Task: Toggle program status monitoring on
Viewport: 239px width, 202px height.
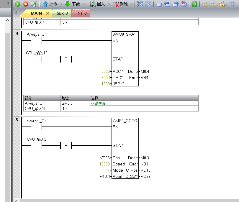Action: [140, 4]
